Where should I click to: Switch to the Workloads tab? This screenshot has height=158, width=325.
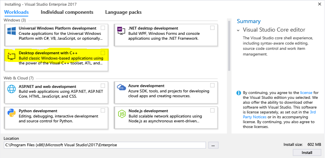coord(16,12)
